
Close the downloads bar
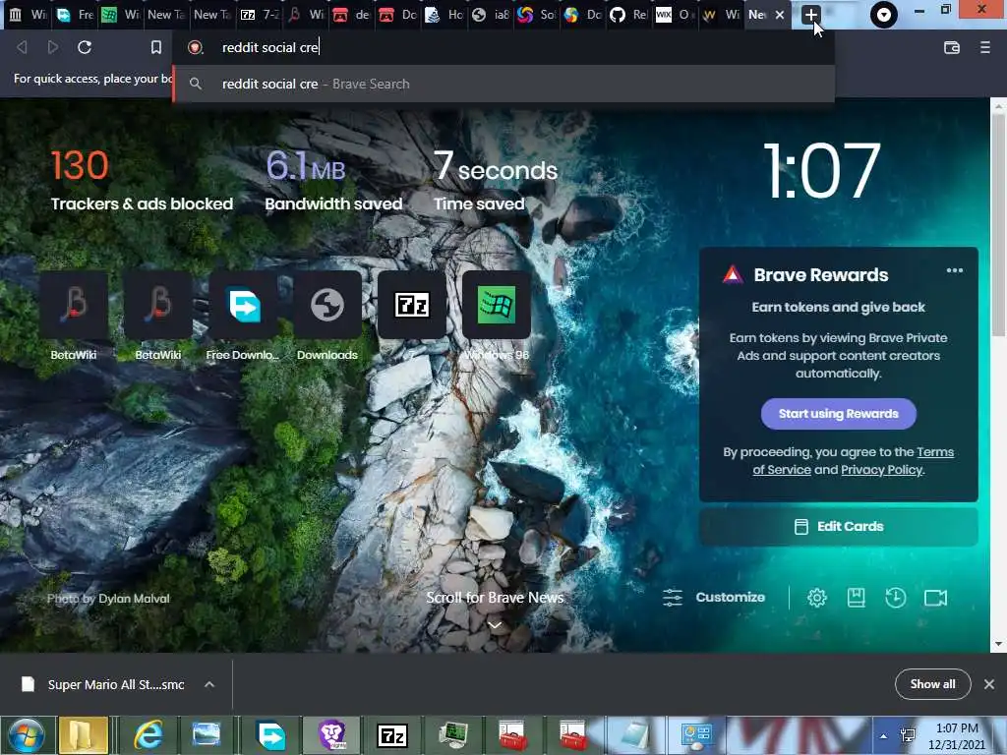[989, 684]
